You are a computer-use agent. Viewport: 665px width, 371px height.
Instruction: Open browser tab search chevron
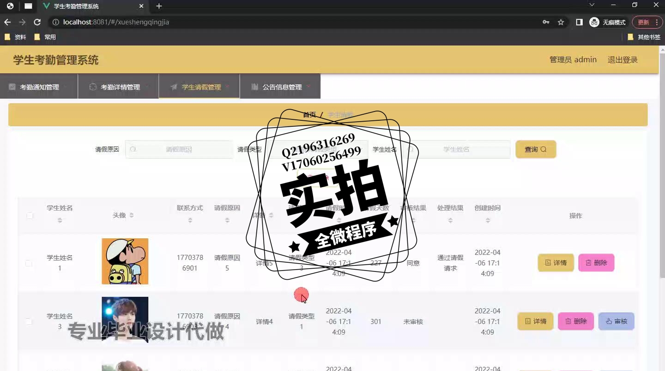click(x=592, y=5)
